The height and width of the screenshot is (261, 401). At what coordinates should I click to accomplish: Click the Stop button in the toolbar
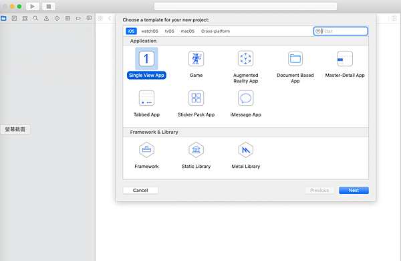click(49, 7)
